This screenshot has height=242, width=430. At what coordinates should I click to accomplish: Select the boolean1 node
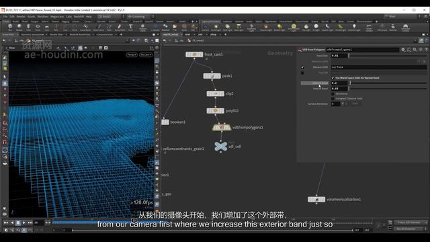[165, 122]
